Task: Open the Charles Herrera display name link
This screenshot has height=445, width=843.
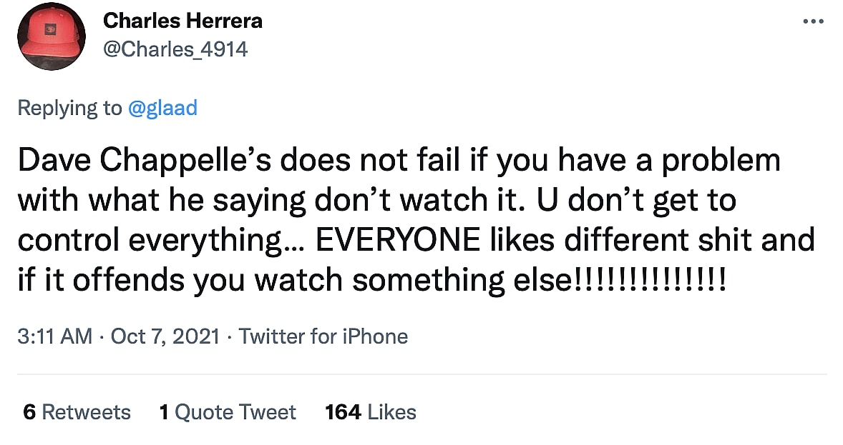Action: 182,21
